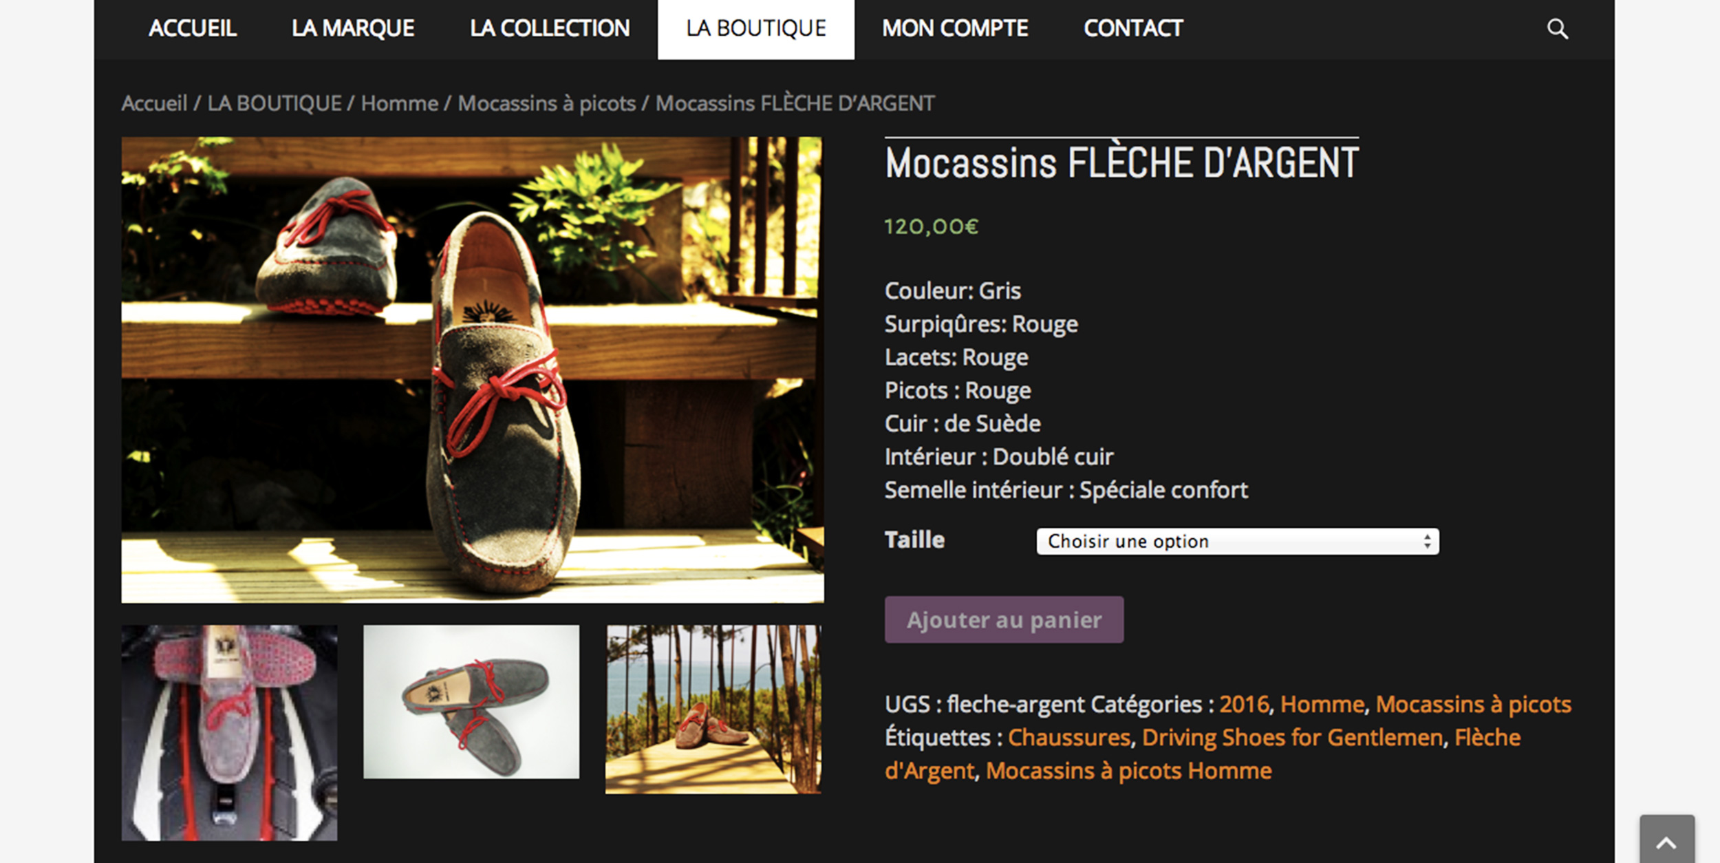The height and width of the screenshot is (863, 1720).
Task: View thumbnail of shoe on car pedals
Action: (230, 732)
